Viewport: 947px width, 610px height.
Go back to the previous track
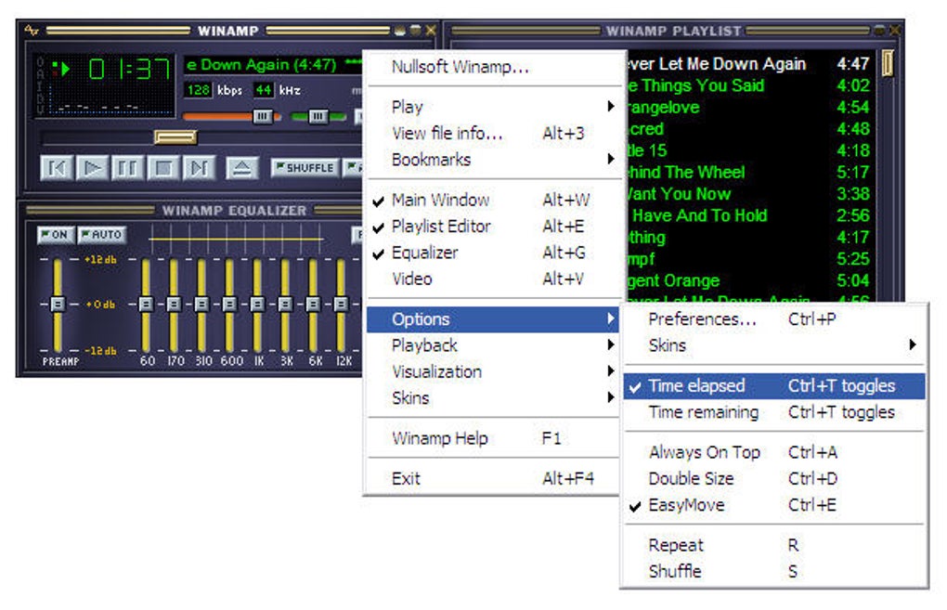point(56,168)
